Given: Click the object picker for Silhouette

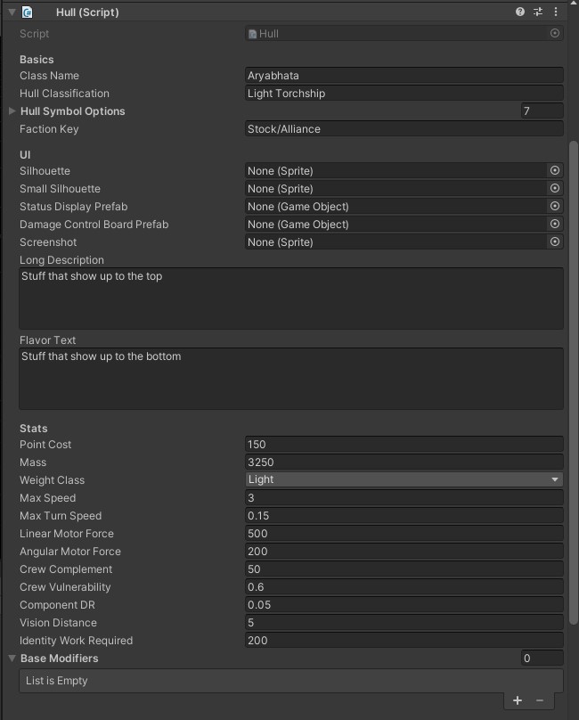Looking at the screenshot, I should [x=555, y=171].
